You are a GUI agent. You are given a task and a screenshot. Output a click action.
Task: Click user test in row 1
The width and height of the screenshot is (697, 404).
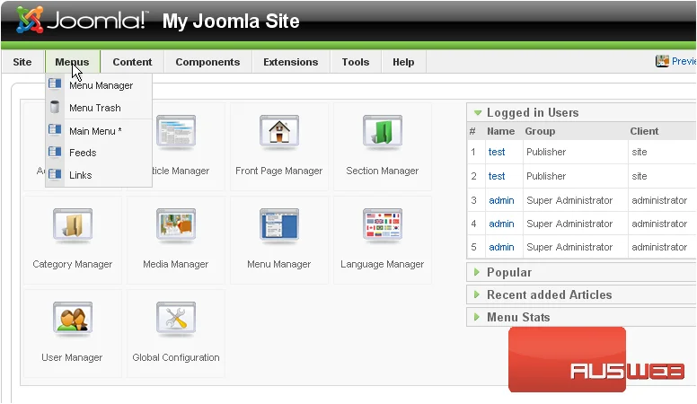point(497,152)
